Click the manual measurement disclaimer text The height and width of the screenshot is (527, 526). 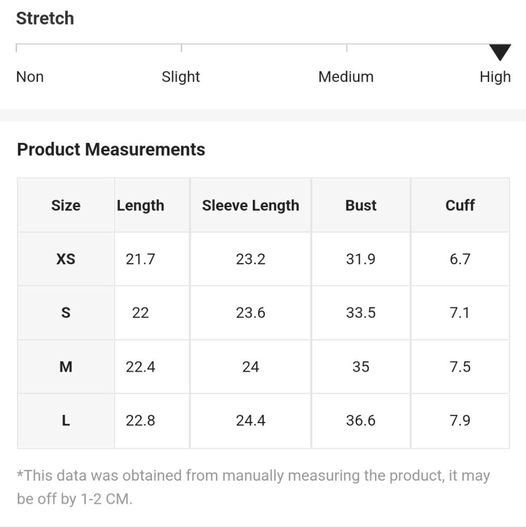tap(254, 487)
